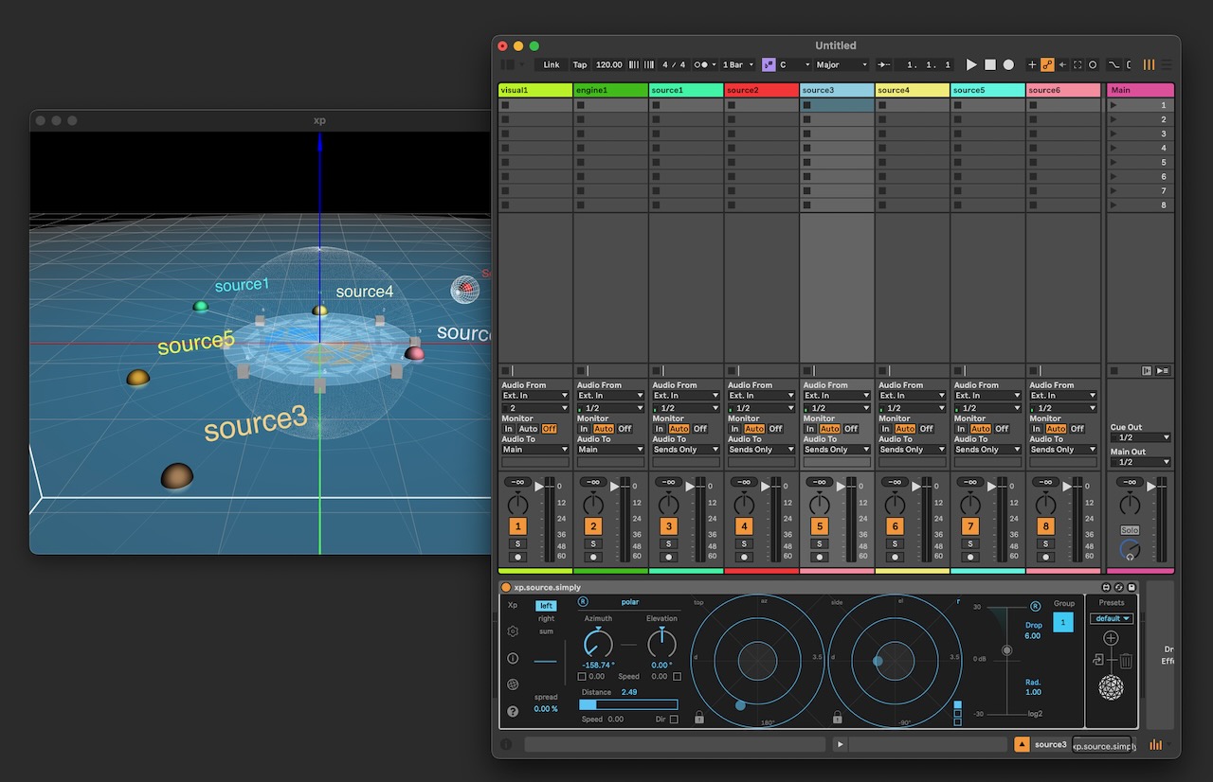Click the lock icon under side view
This screenshot has height=782, width=1213.
(x=838, y=718)
